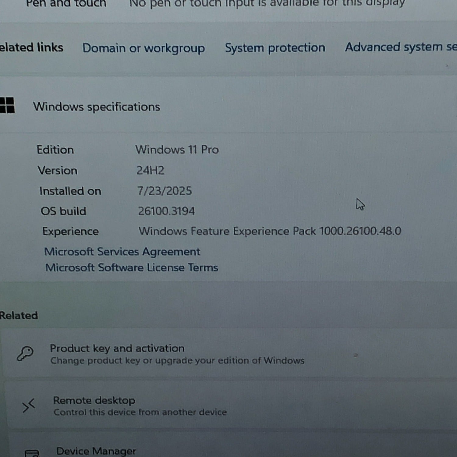Collapse the Windows specifications section header

point(96,107)
